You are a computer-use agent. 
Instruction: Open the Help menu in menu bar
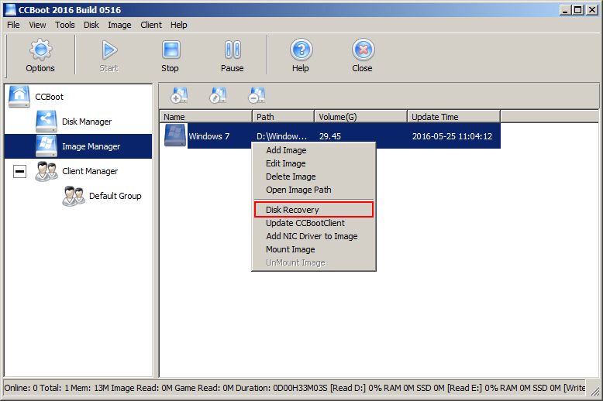tap(179, 25)
